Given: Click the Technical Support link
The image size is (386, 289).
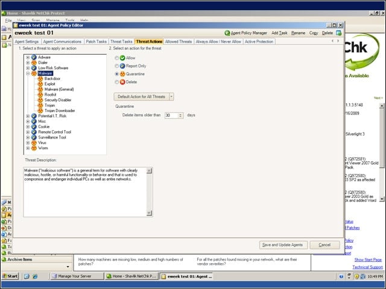Looking at the screenshot, I should coord(367,267).
